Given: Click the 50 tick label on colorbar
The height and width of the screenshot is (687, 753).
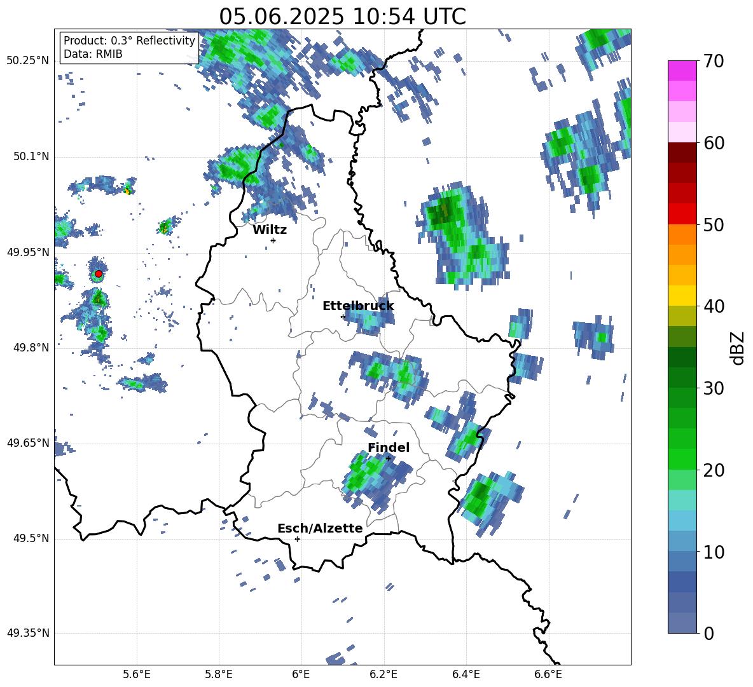Looking at the screenshot, I should pos(714,225).
